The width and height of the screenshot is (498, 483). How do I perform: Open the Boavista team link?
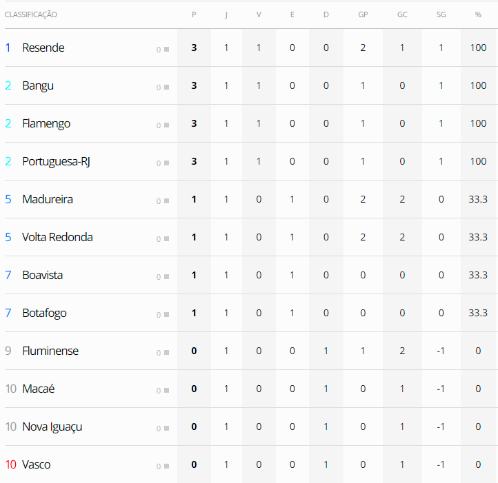click(42, 275)
